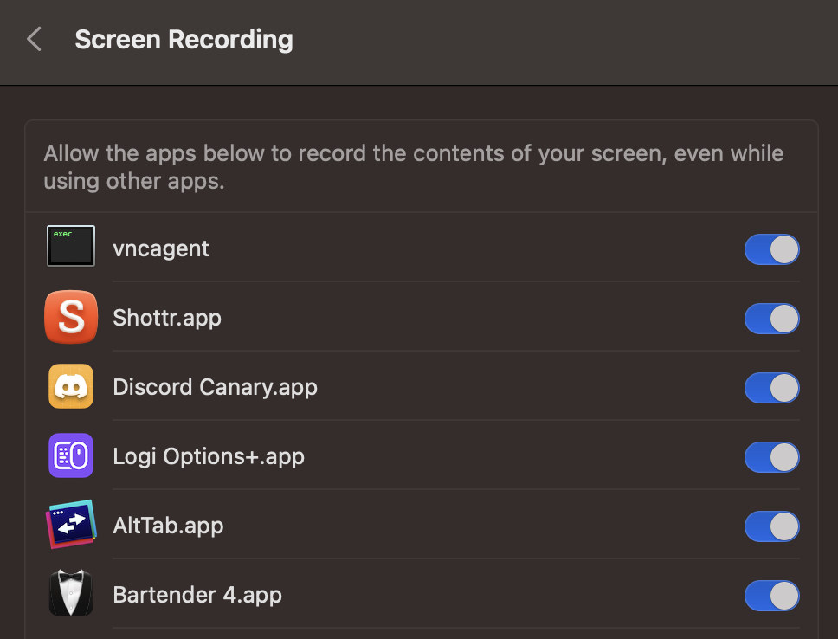Viewport: 838px width, 639px height.
Task: Click the AltTab app icon
Action: [x=71, y=525]
